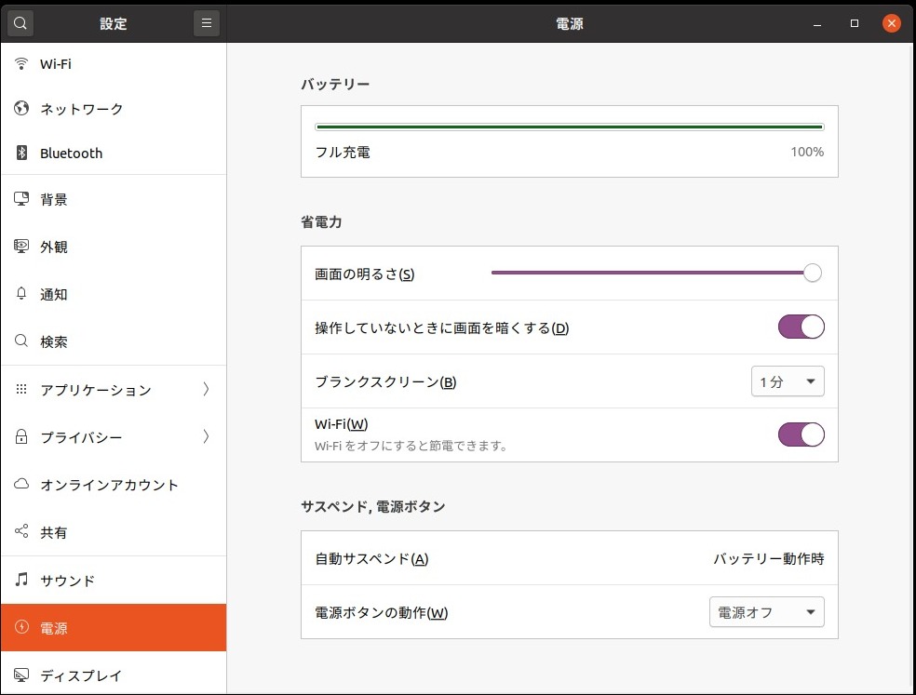
Task: Open ディスプレイ settings in sidebar
Action: pyautogui.click(x=81, y=675)
